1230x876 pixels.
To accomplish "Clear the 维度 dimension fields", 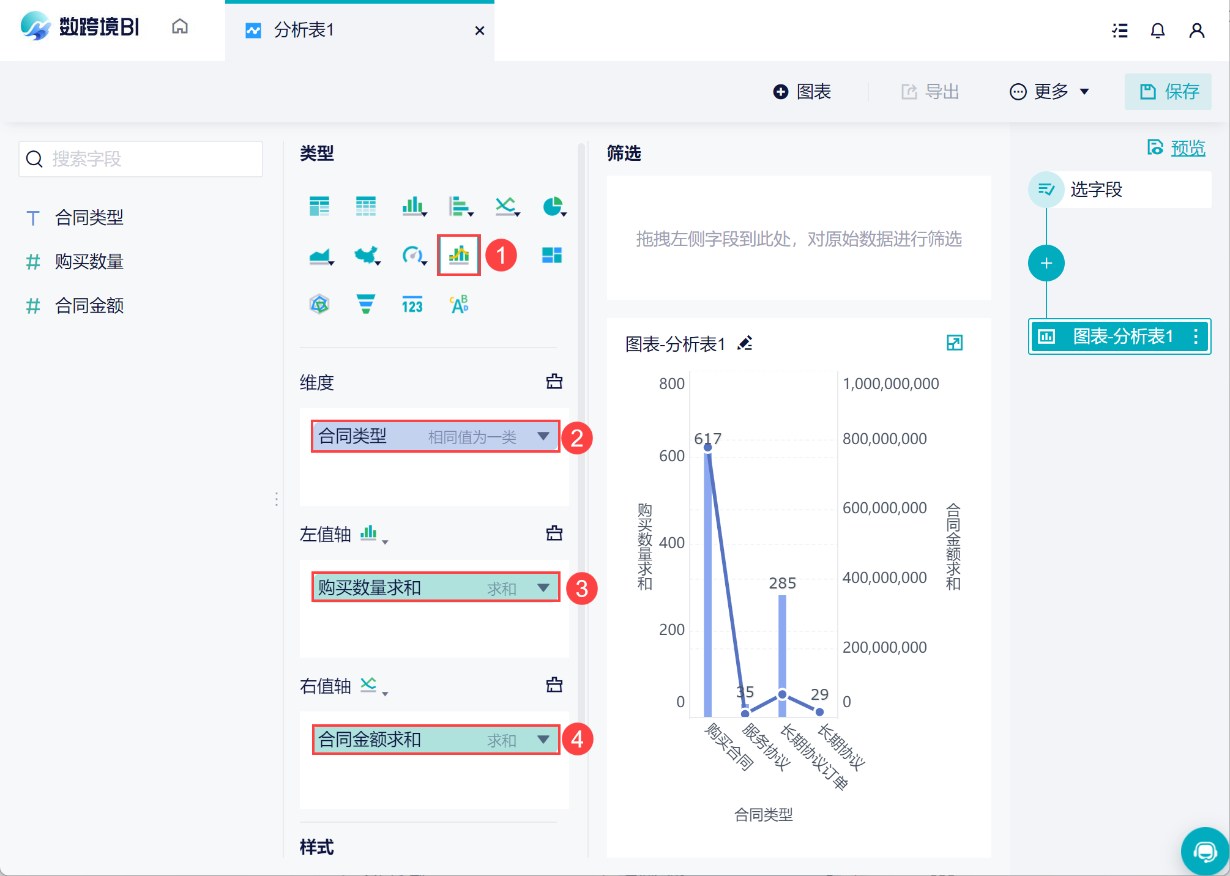I will 554,382.
